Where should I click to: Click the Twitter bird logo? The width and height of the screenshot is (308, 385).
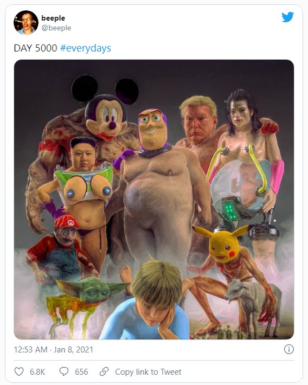coord(287,17)
